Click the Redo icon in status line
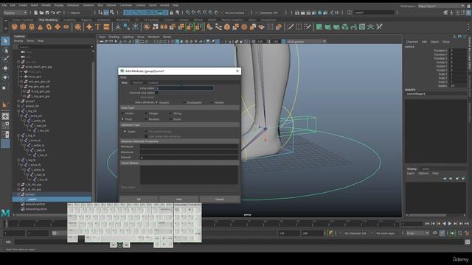 [59, 13]
